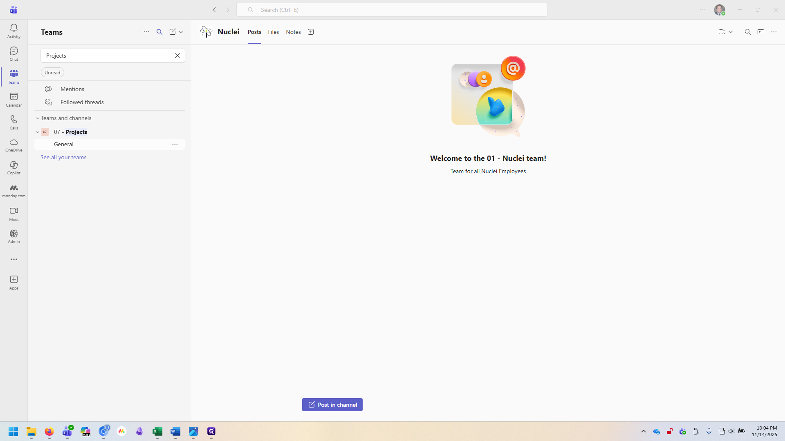Open monday.com app icon
Image resolution: width=785 pixels, height=441 pixels.
click(13, 190)
